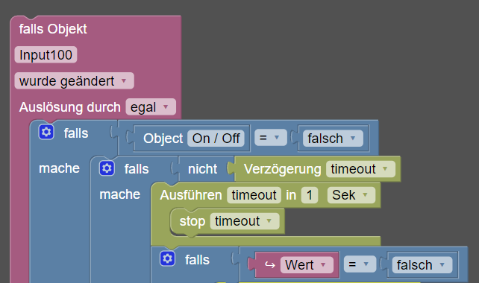Open the 'Sek' time unit dropdown

click(351, 195)
